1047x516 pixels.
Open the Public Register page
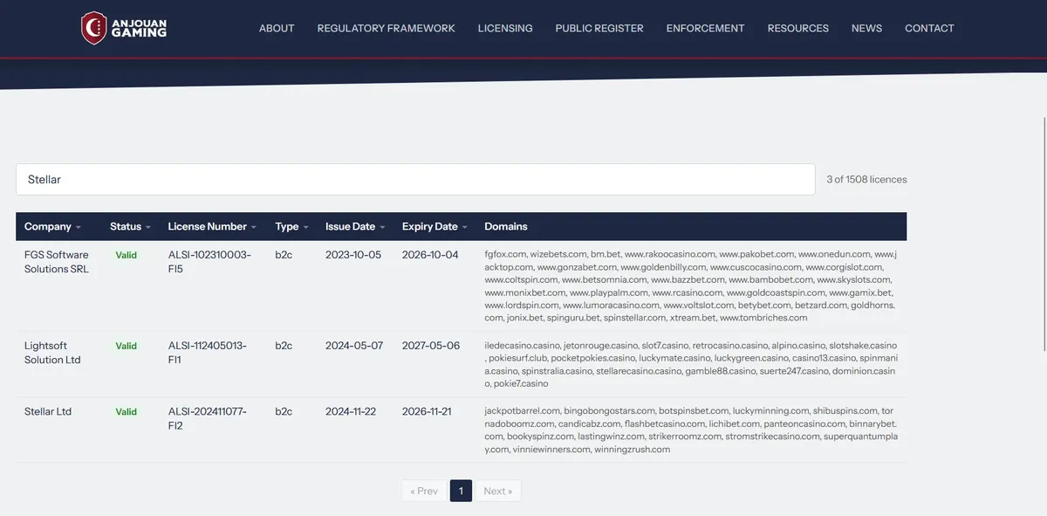pyautogui.click(x=599, y=28)
